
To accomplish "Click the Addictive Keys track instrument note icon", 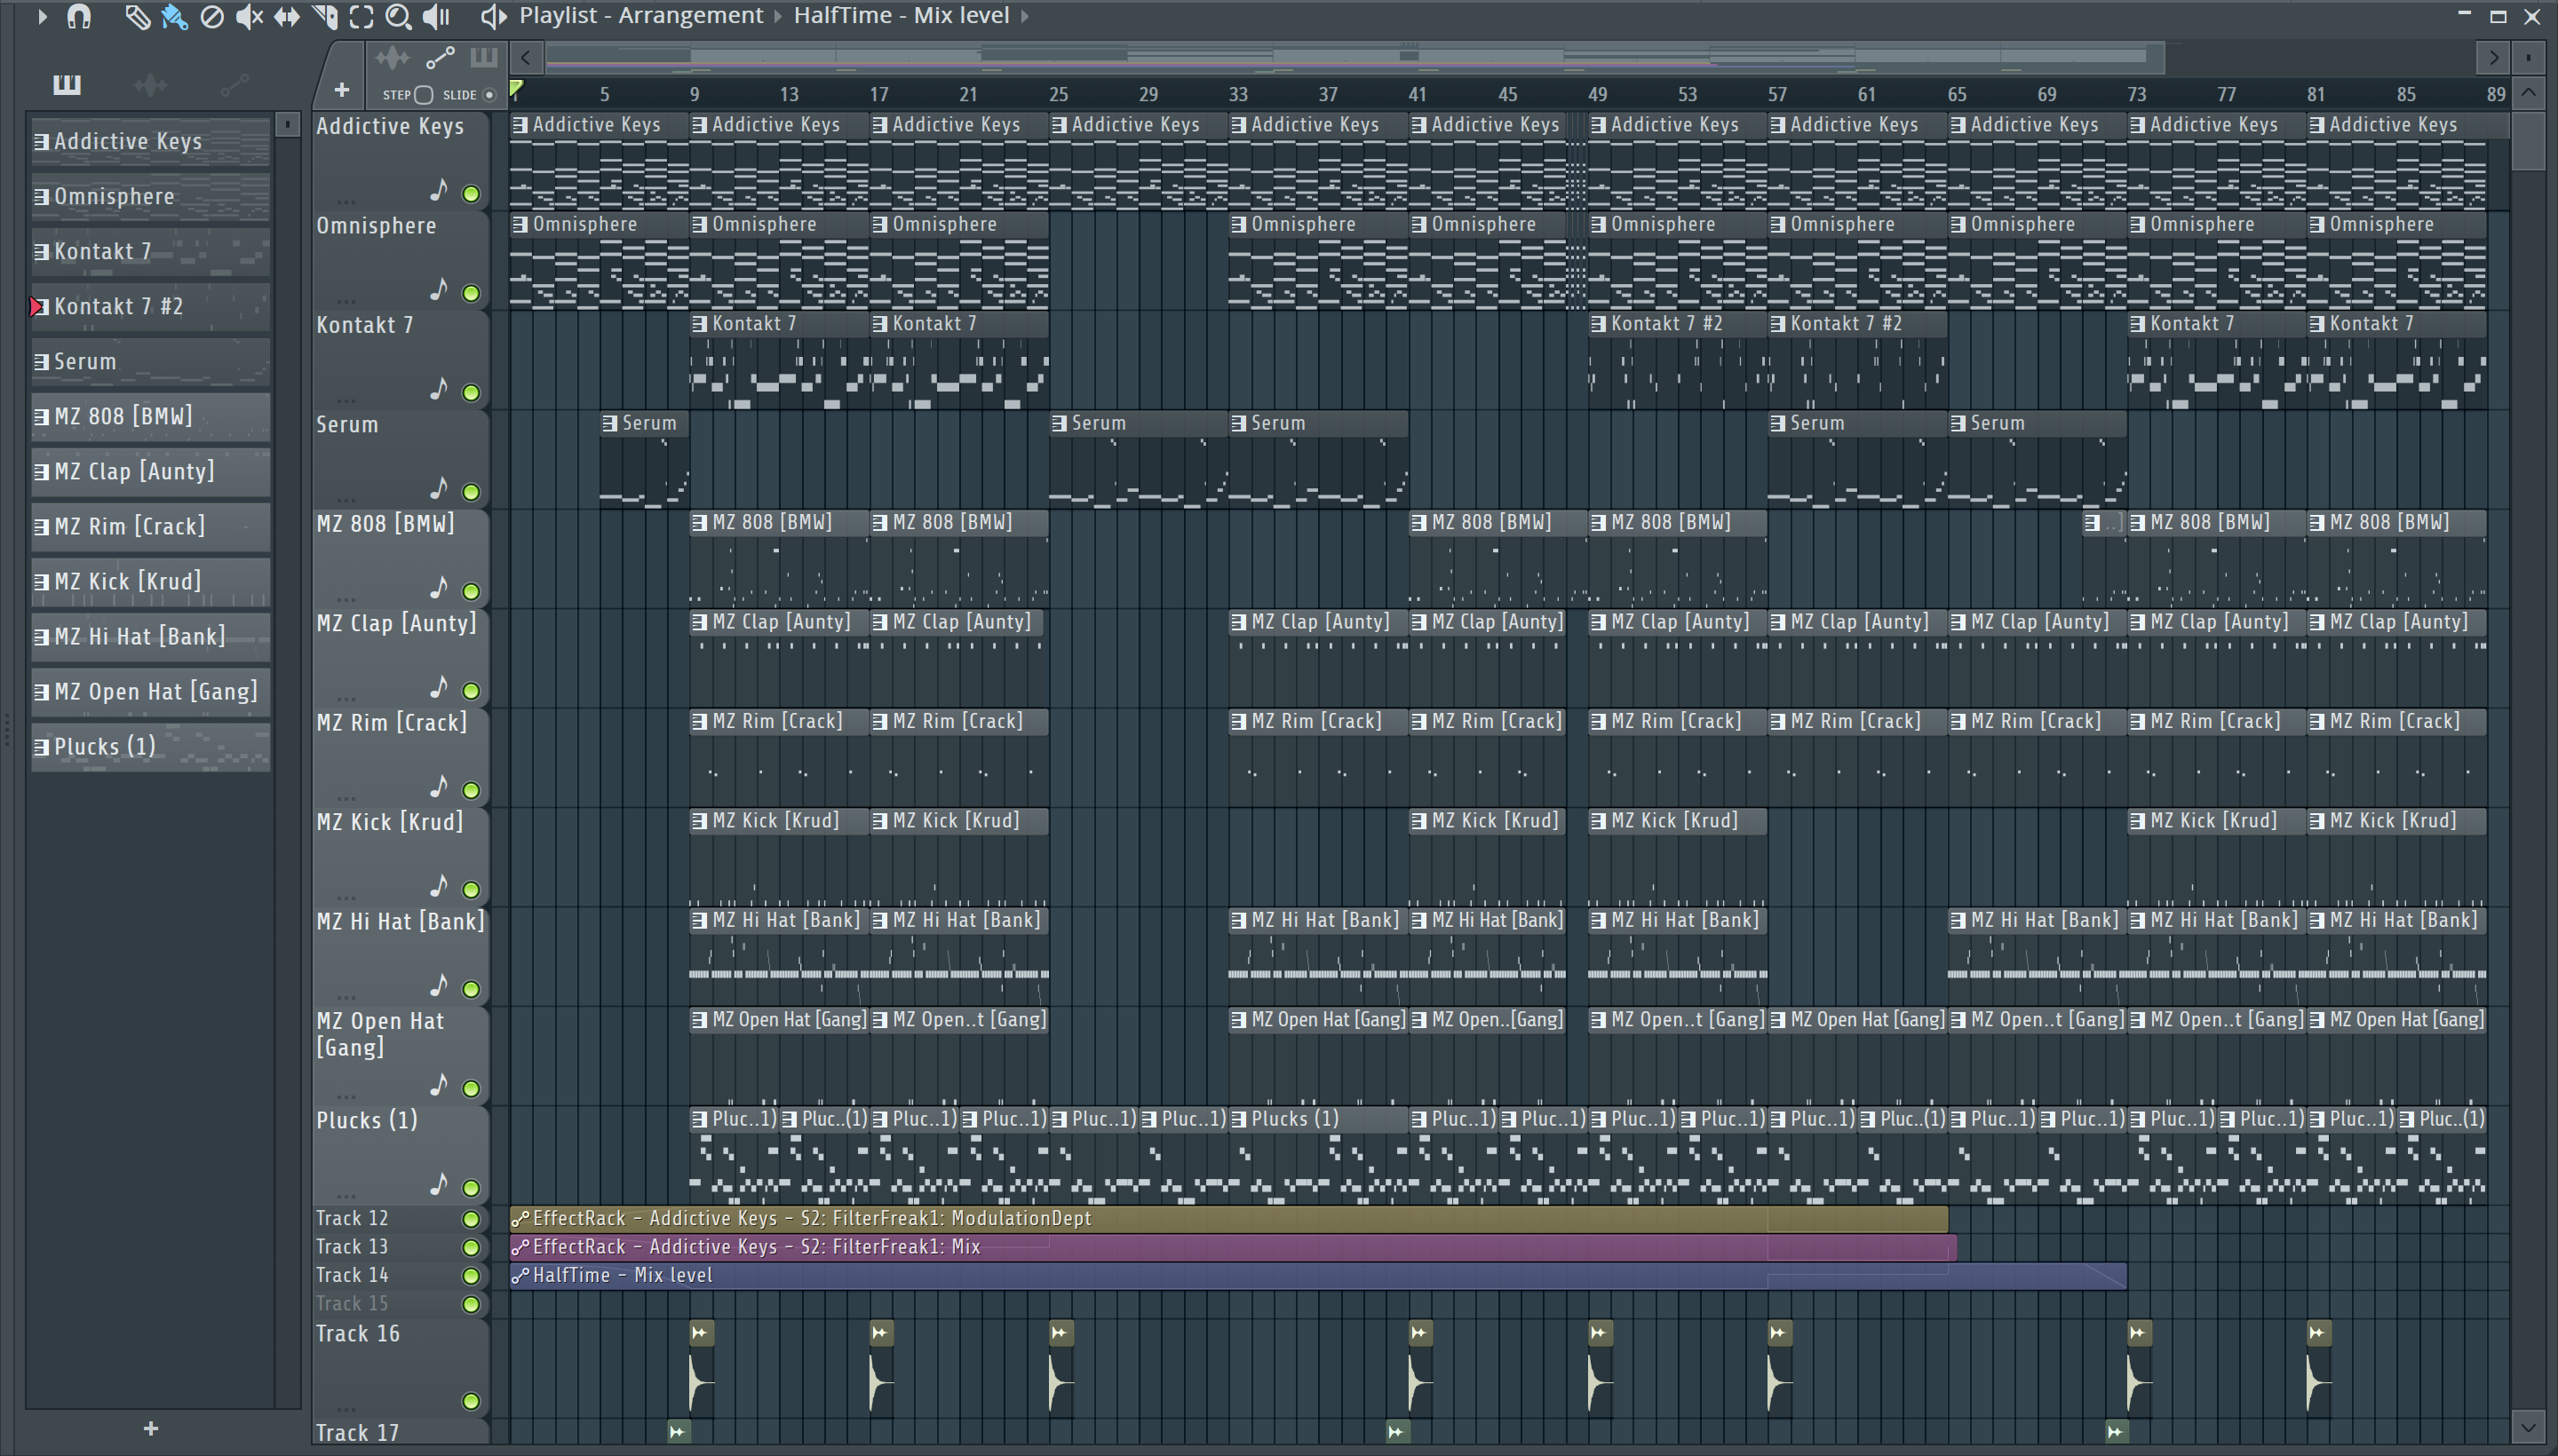I will [x=438, y=190].
